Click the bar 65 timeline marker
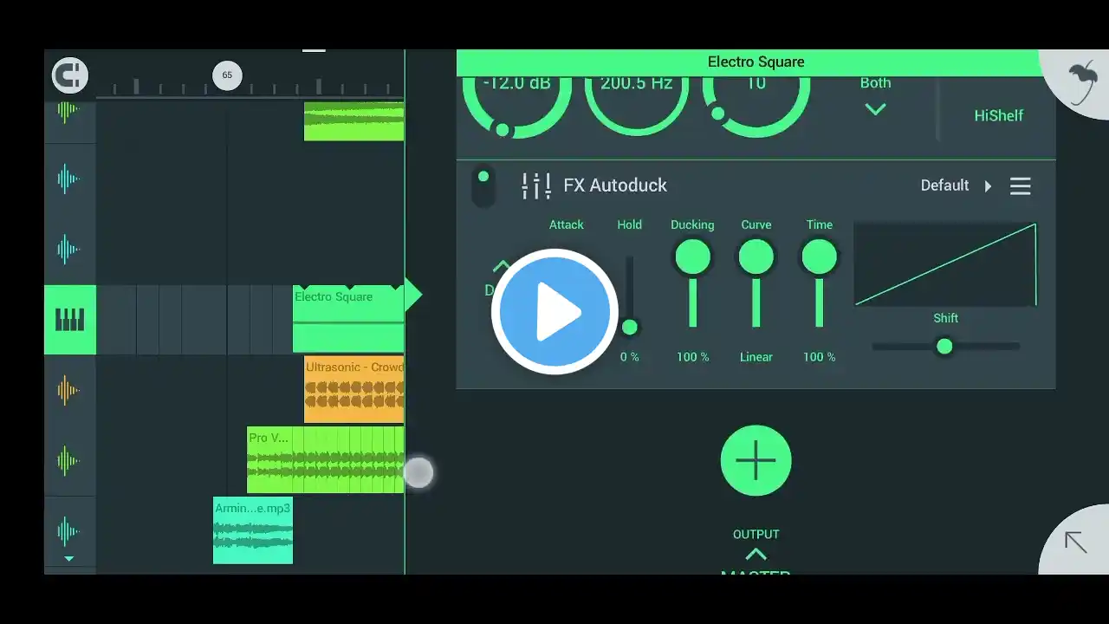Screen dimensions: 1109x624 click(x=227, y=75)
